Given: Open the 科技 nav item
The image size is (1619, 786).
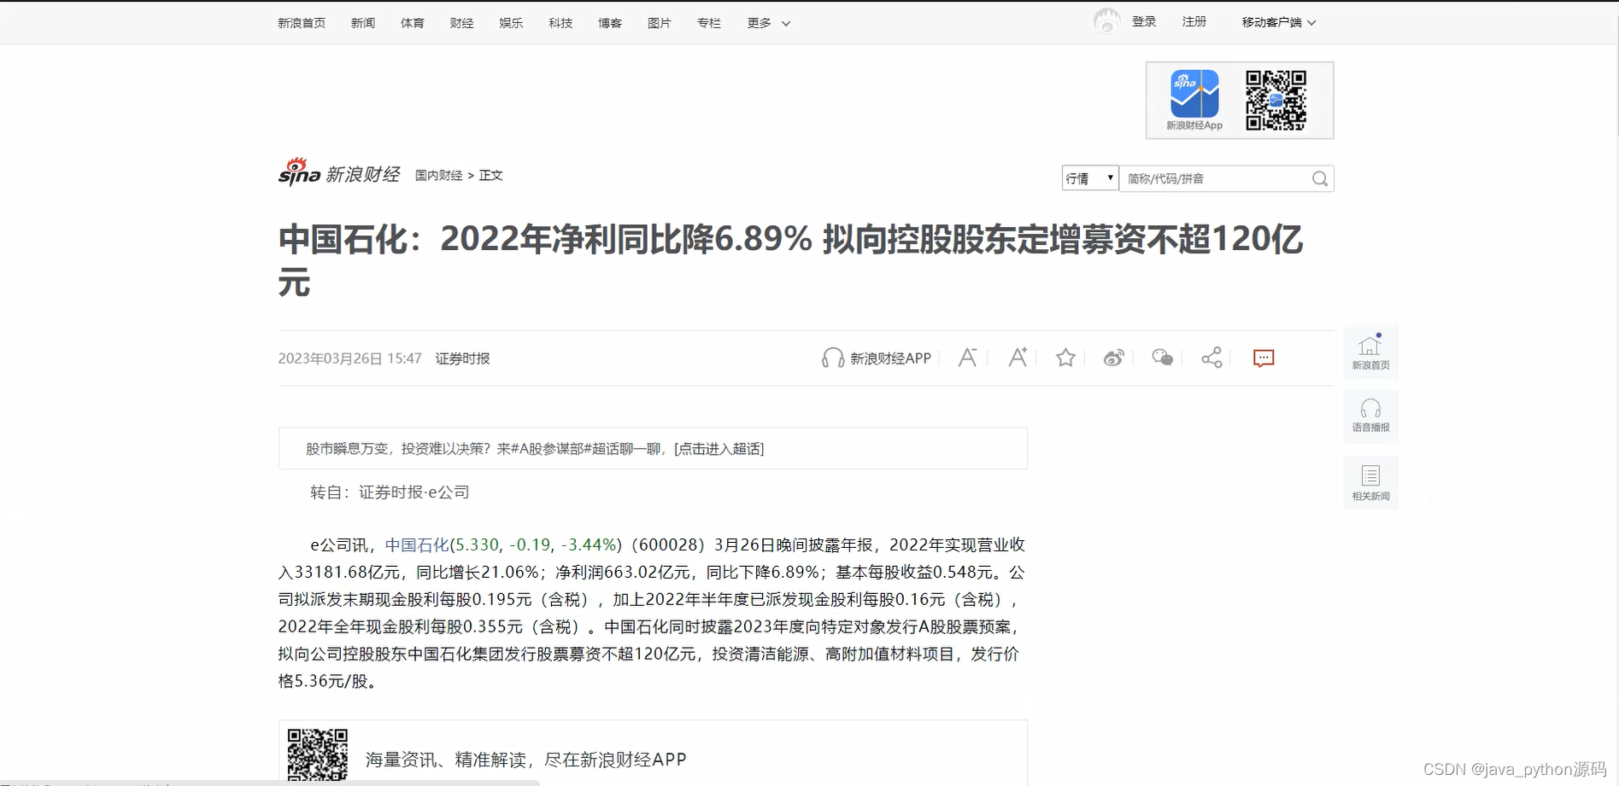Looking at the screenshot, I should pos(560,23).
